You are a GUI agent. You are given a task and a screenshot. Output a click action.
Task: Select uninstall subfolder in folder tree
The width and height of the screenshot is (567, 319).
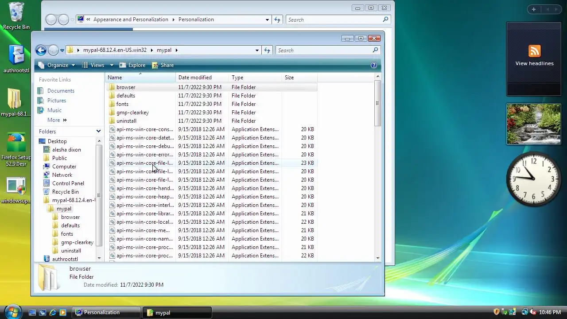[x=71, y=251]
